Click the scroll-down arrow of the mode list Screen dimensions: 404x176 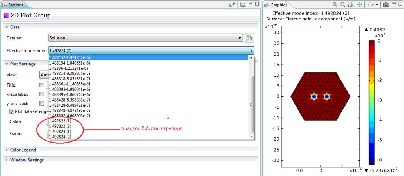click(x=251, y=137)
